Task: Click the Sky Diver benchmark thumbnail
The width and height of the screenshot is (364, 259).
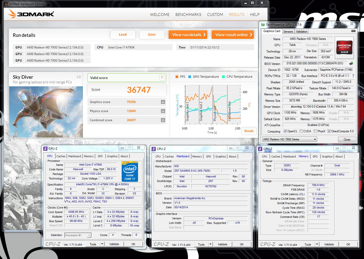Action: [46, 112]
